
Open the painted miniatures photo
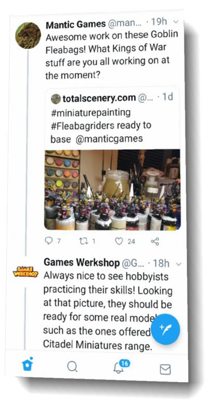pos(112,190)
